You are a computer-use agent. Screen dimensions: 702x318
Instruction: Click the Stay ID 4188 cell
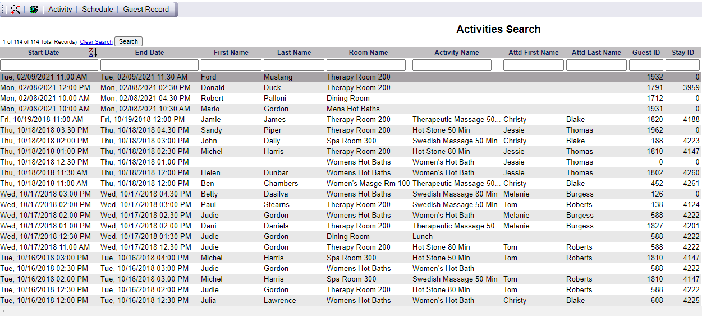[691, 119]
